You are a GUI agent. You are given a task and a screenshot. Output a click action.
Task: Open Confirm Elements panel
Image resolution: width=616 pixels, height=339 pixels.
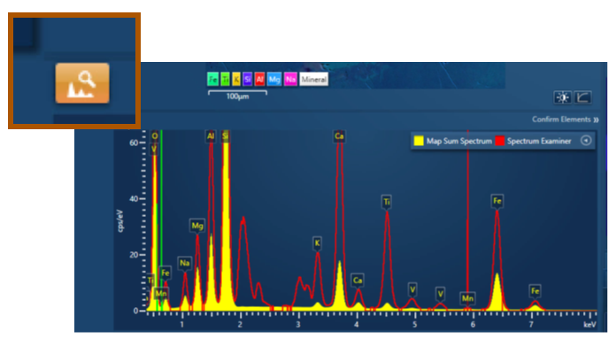tap(566, 119)
